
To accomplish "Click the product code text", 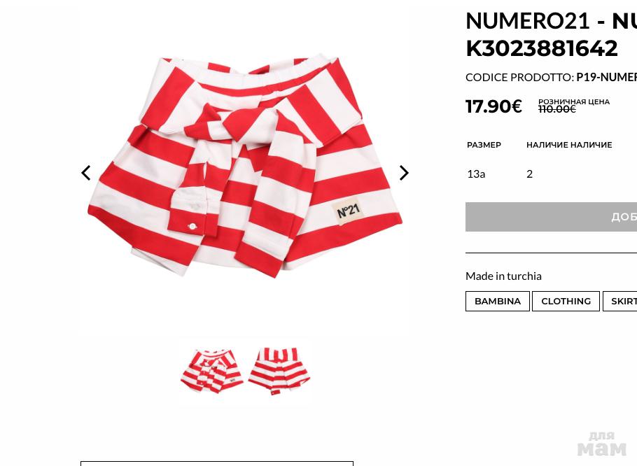I will (x=552, y=77).
